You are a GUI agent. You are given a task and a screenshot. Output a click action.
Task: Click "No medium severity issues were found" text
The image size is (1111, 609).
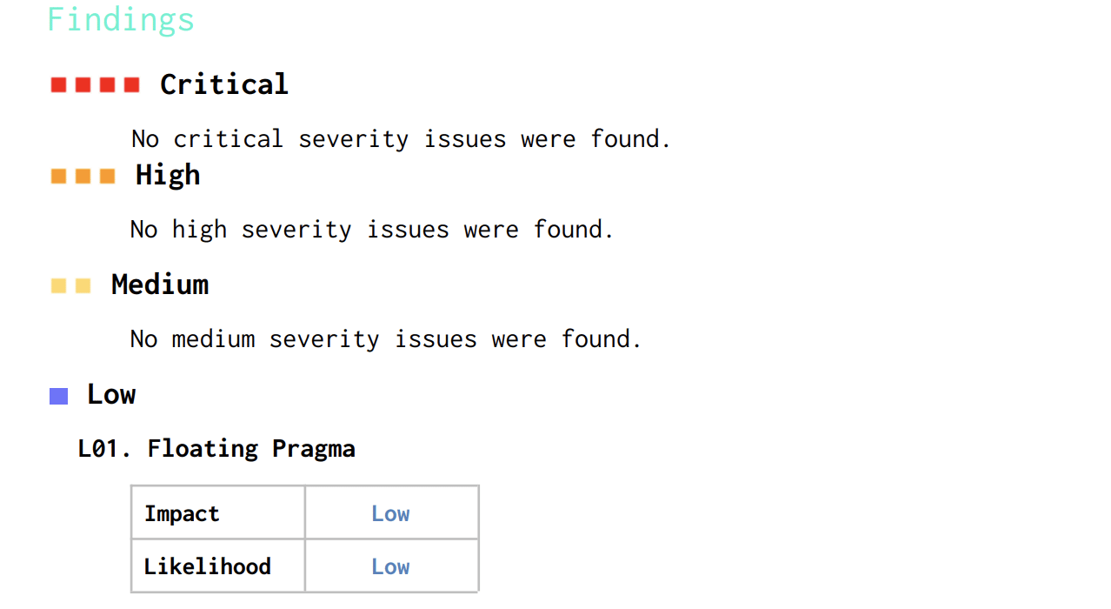pyautogui.click(x=386, y=339)
